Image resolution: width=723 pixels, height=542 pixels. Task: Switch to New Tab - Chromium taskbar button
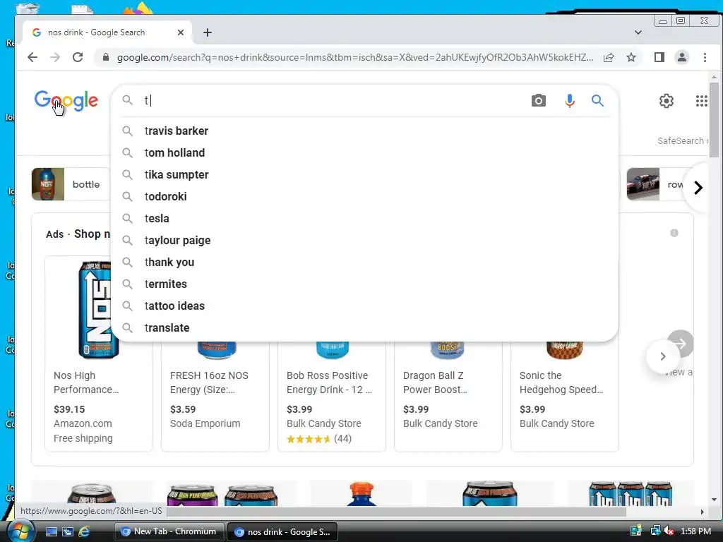(169, 532)
